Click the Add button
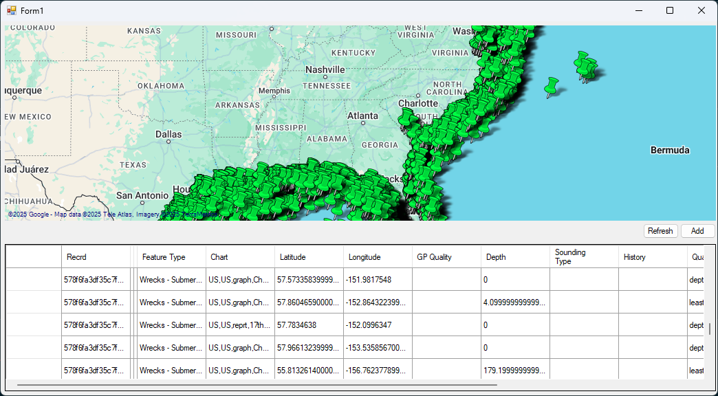Screen dimensions: 718x396 697,231
